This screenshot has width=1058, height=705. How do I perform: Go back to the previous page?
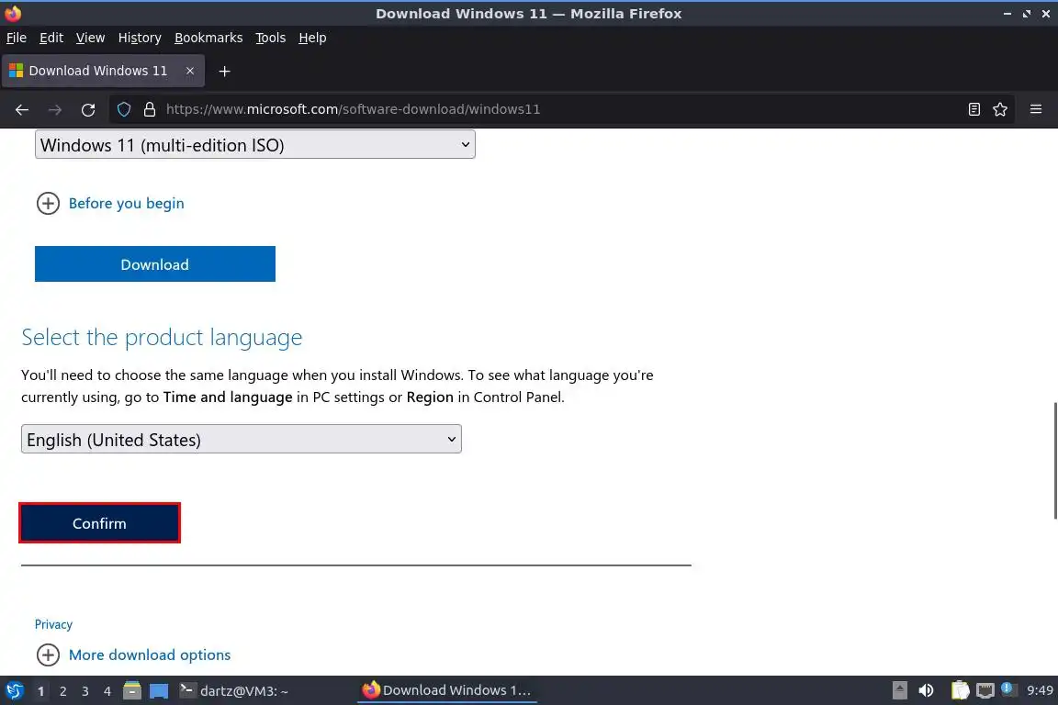pos(22,109)
